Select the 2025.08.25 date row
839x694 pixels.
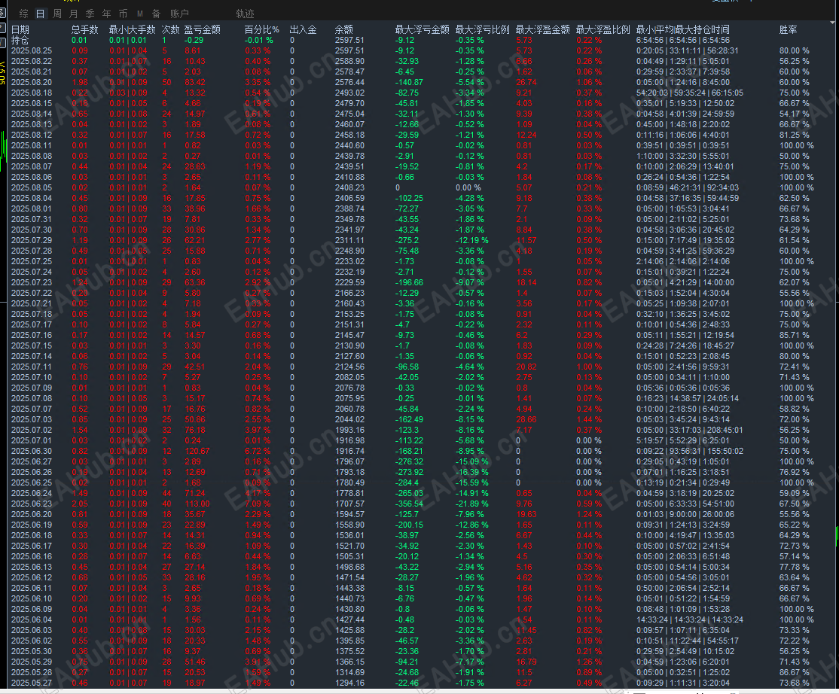pyautogui.click(x=32, y=50)
